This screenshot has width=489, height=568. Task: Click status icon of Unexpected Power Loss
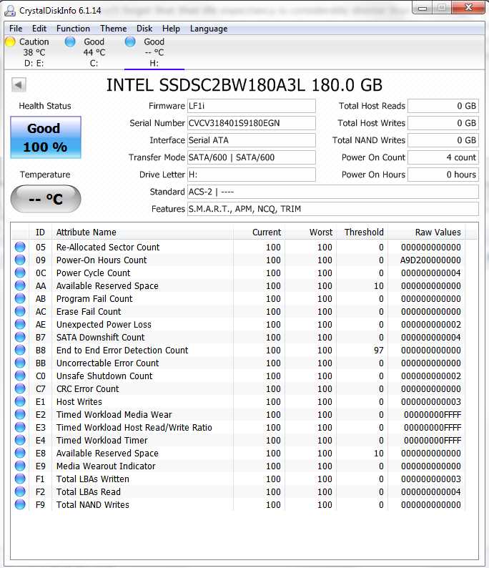(x=20, y=324)
